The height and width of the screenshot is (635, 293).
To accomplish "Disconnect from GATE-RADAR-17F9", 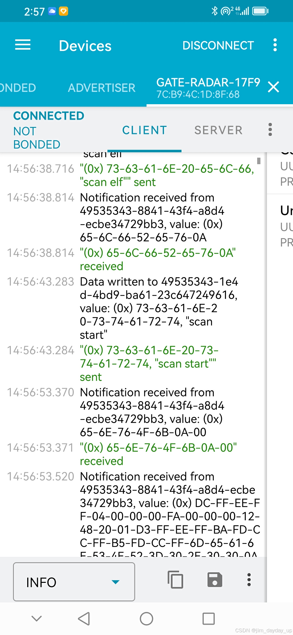I will (218, 45).
